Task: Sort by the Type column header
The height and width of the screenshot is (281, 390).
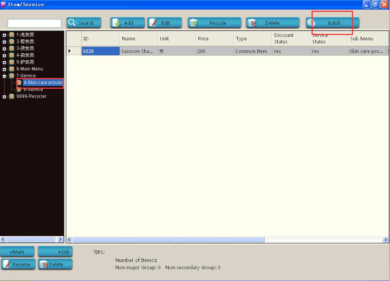Action: [253, 38]
